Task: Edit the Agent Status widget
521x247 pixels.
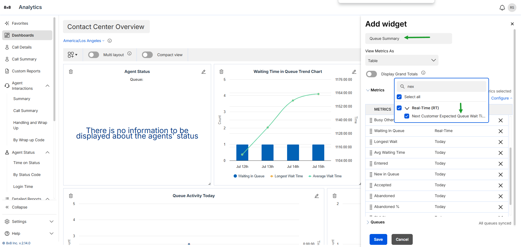Action: point(204,72)
